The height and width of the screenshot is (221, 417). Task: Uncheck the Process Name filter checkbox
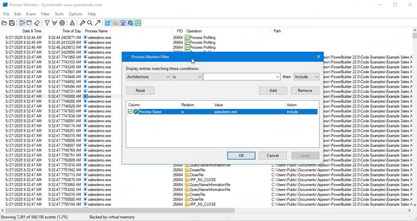coord(130,112)
